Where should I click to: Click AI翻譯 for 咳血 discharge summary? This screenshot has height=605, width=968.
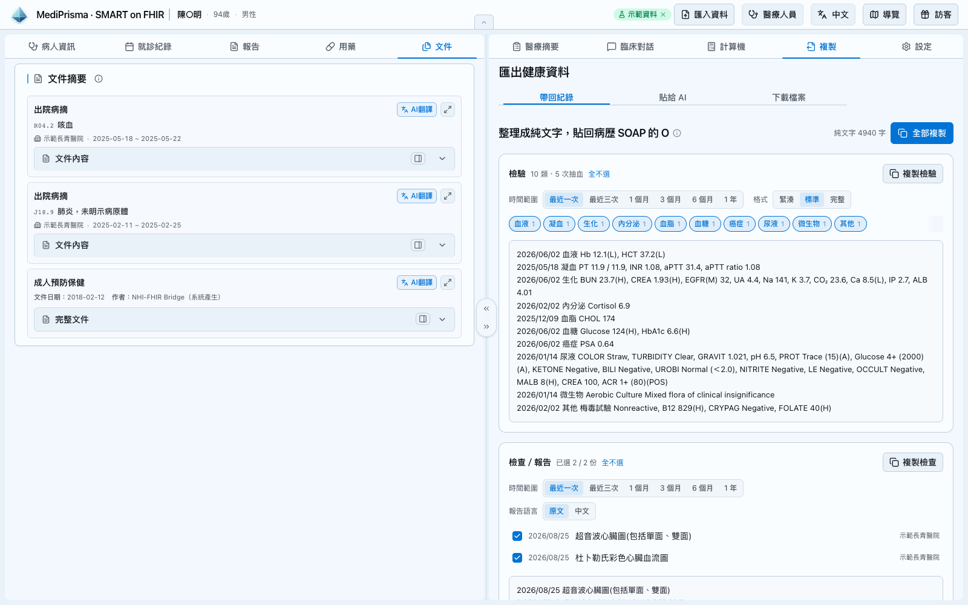tap(417, 110)
